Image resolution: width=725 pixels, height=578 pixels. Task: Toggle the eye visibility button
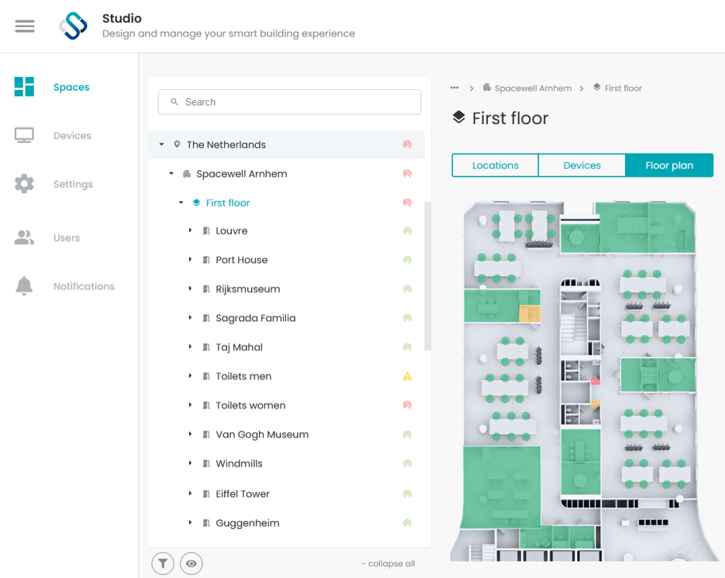(192, 563)
